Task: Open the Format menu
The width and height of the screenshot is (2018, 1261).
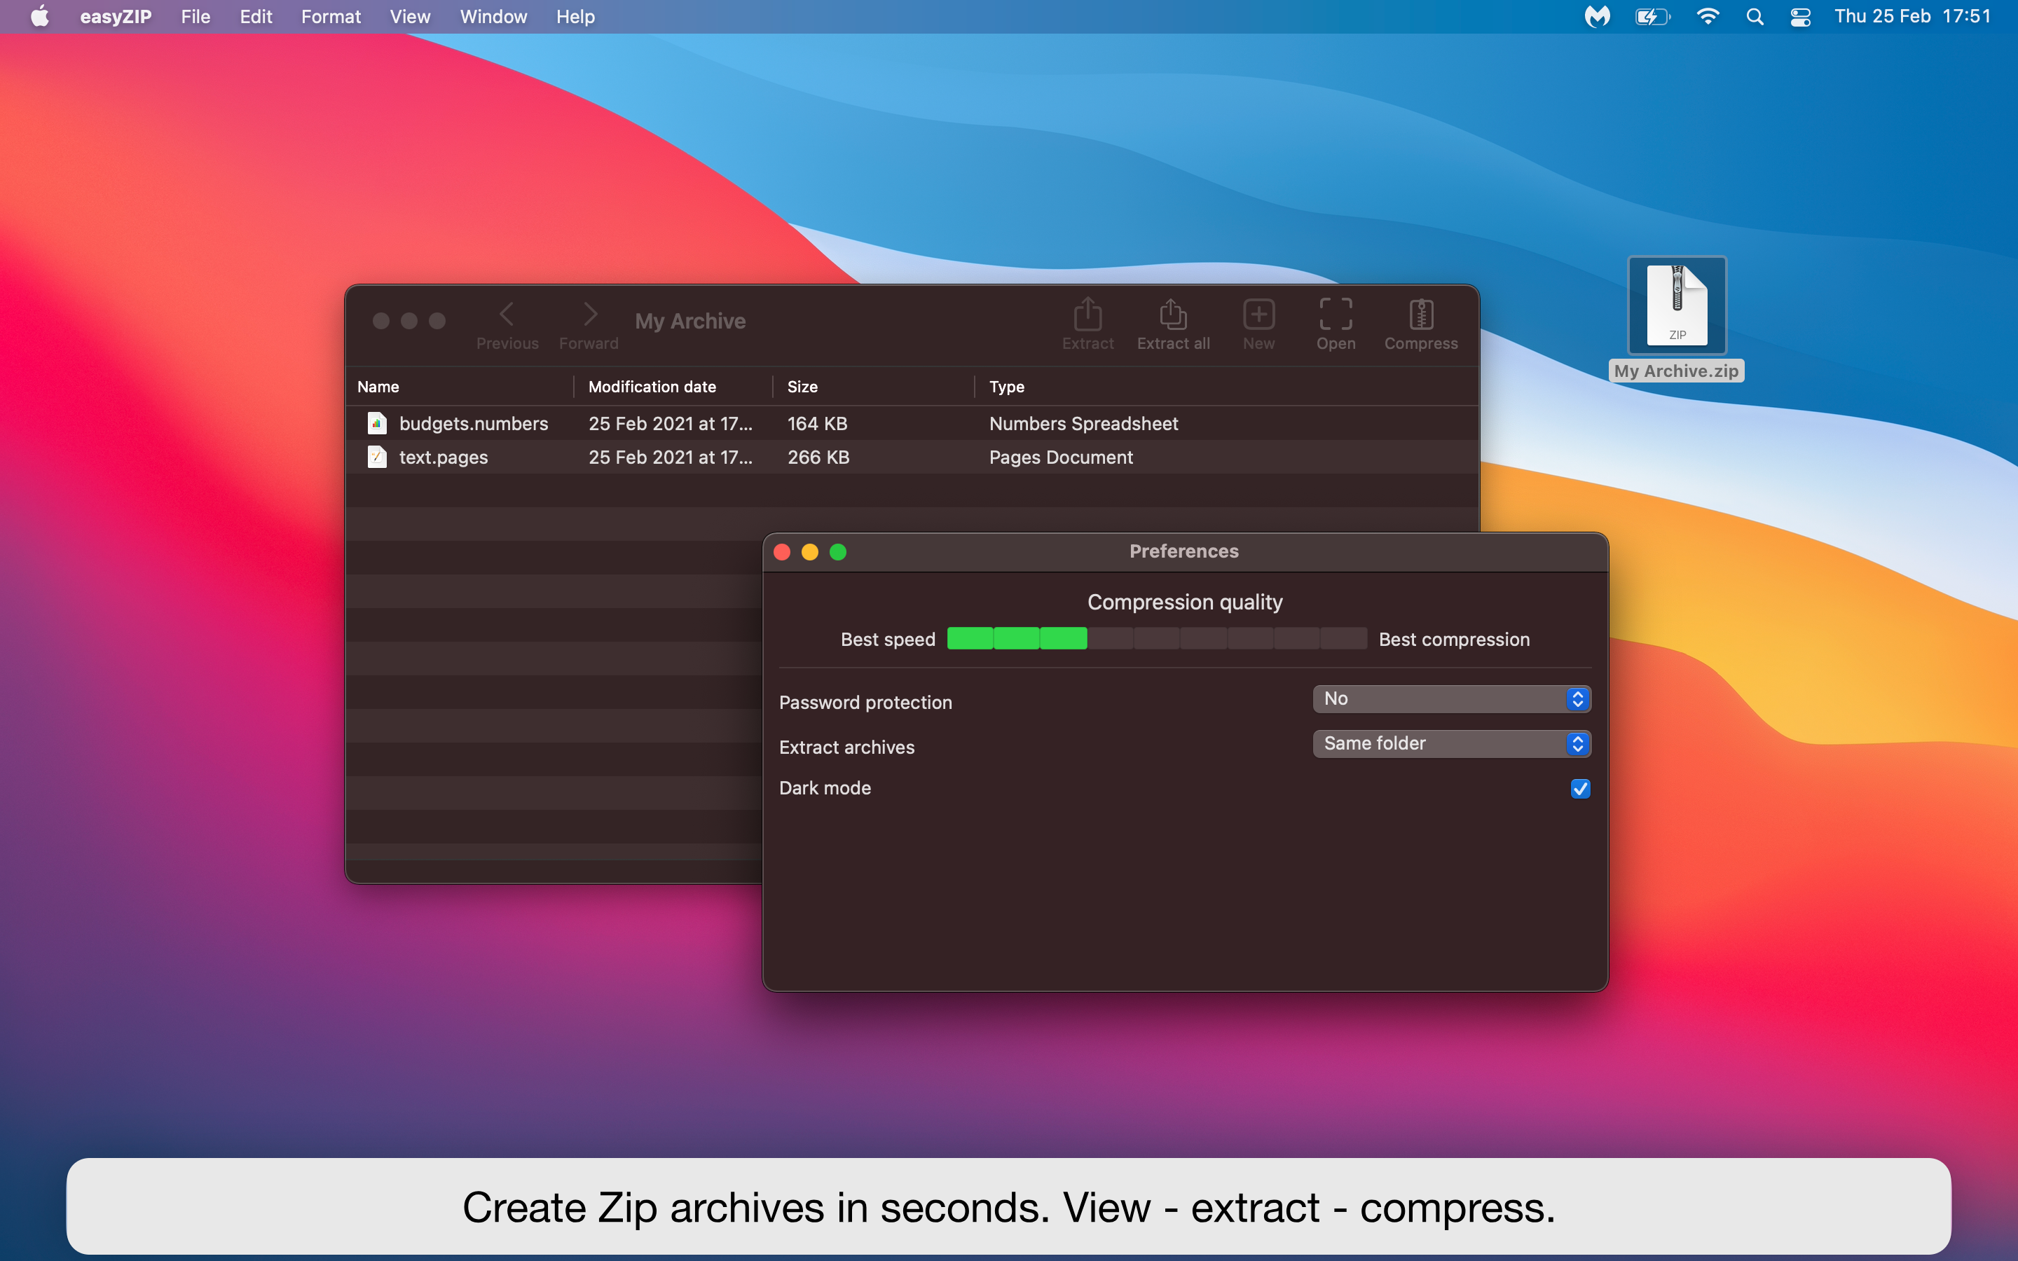Action: pyautogui.click(x=330, y=17)
